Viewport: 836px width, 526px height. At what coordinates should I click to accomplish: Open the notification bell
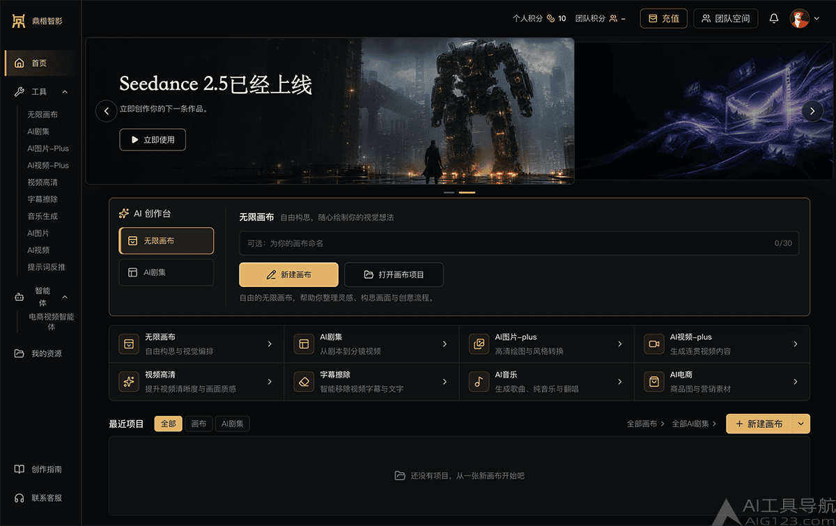coord(773,18)
